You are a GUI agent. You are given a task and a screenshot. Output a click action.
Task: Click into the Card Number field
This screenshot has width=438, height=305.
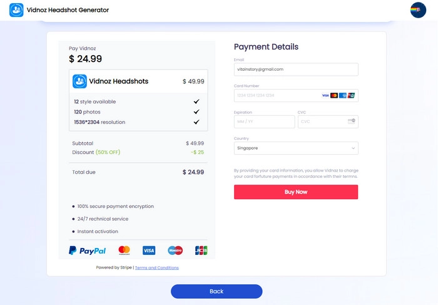pos(275,95)
